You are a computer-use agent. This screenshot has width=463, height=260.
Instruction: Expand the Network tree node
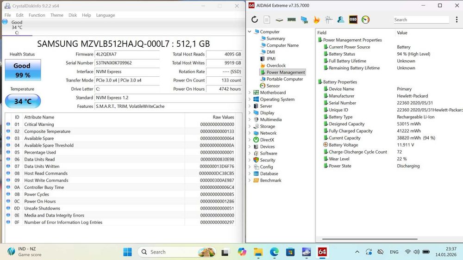250,133
